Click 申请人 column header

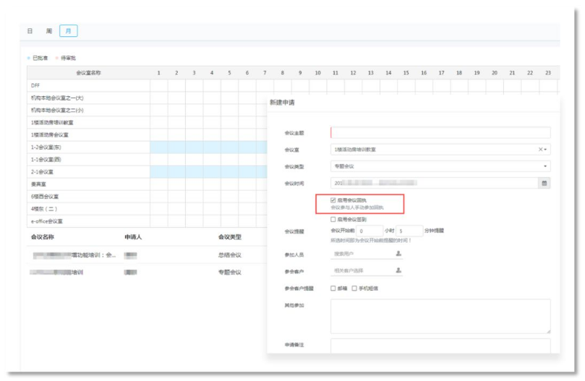133,237
